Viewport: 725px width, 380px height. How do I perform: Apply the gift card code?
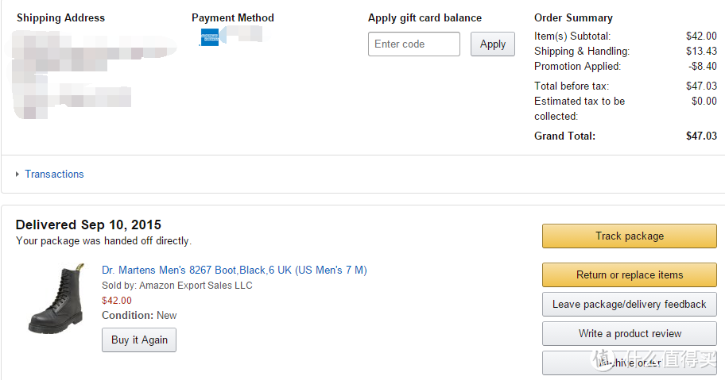492,44
